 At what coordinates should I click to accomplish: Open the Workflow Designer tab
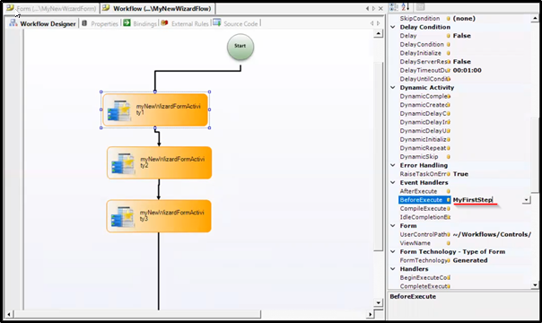coord(42,23)
